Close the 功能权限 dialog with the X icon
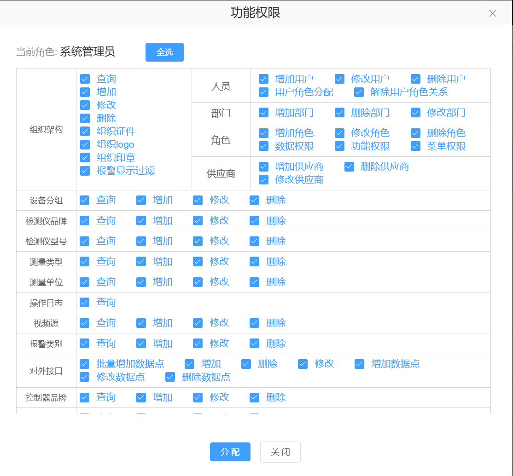 pyautogui.click(x=492, y=13)
